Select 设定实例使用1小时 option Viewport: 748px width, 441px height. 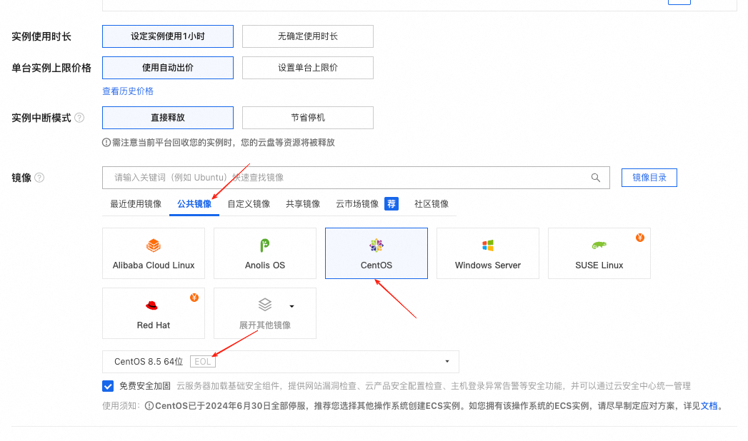[x=168, y=36]
